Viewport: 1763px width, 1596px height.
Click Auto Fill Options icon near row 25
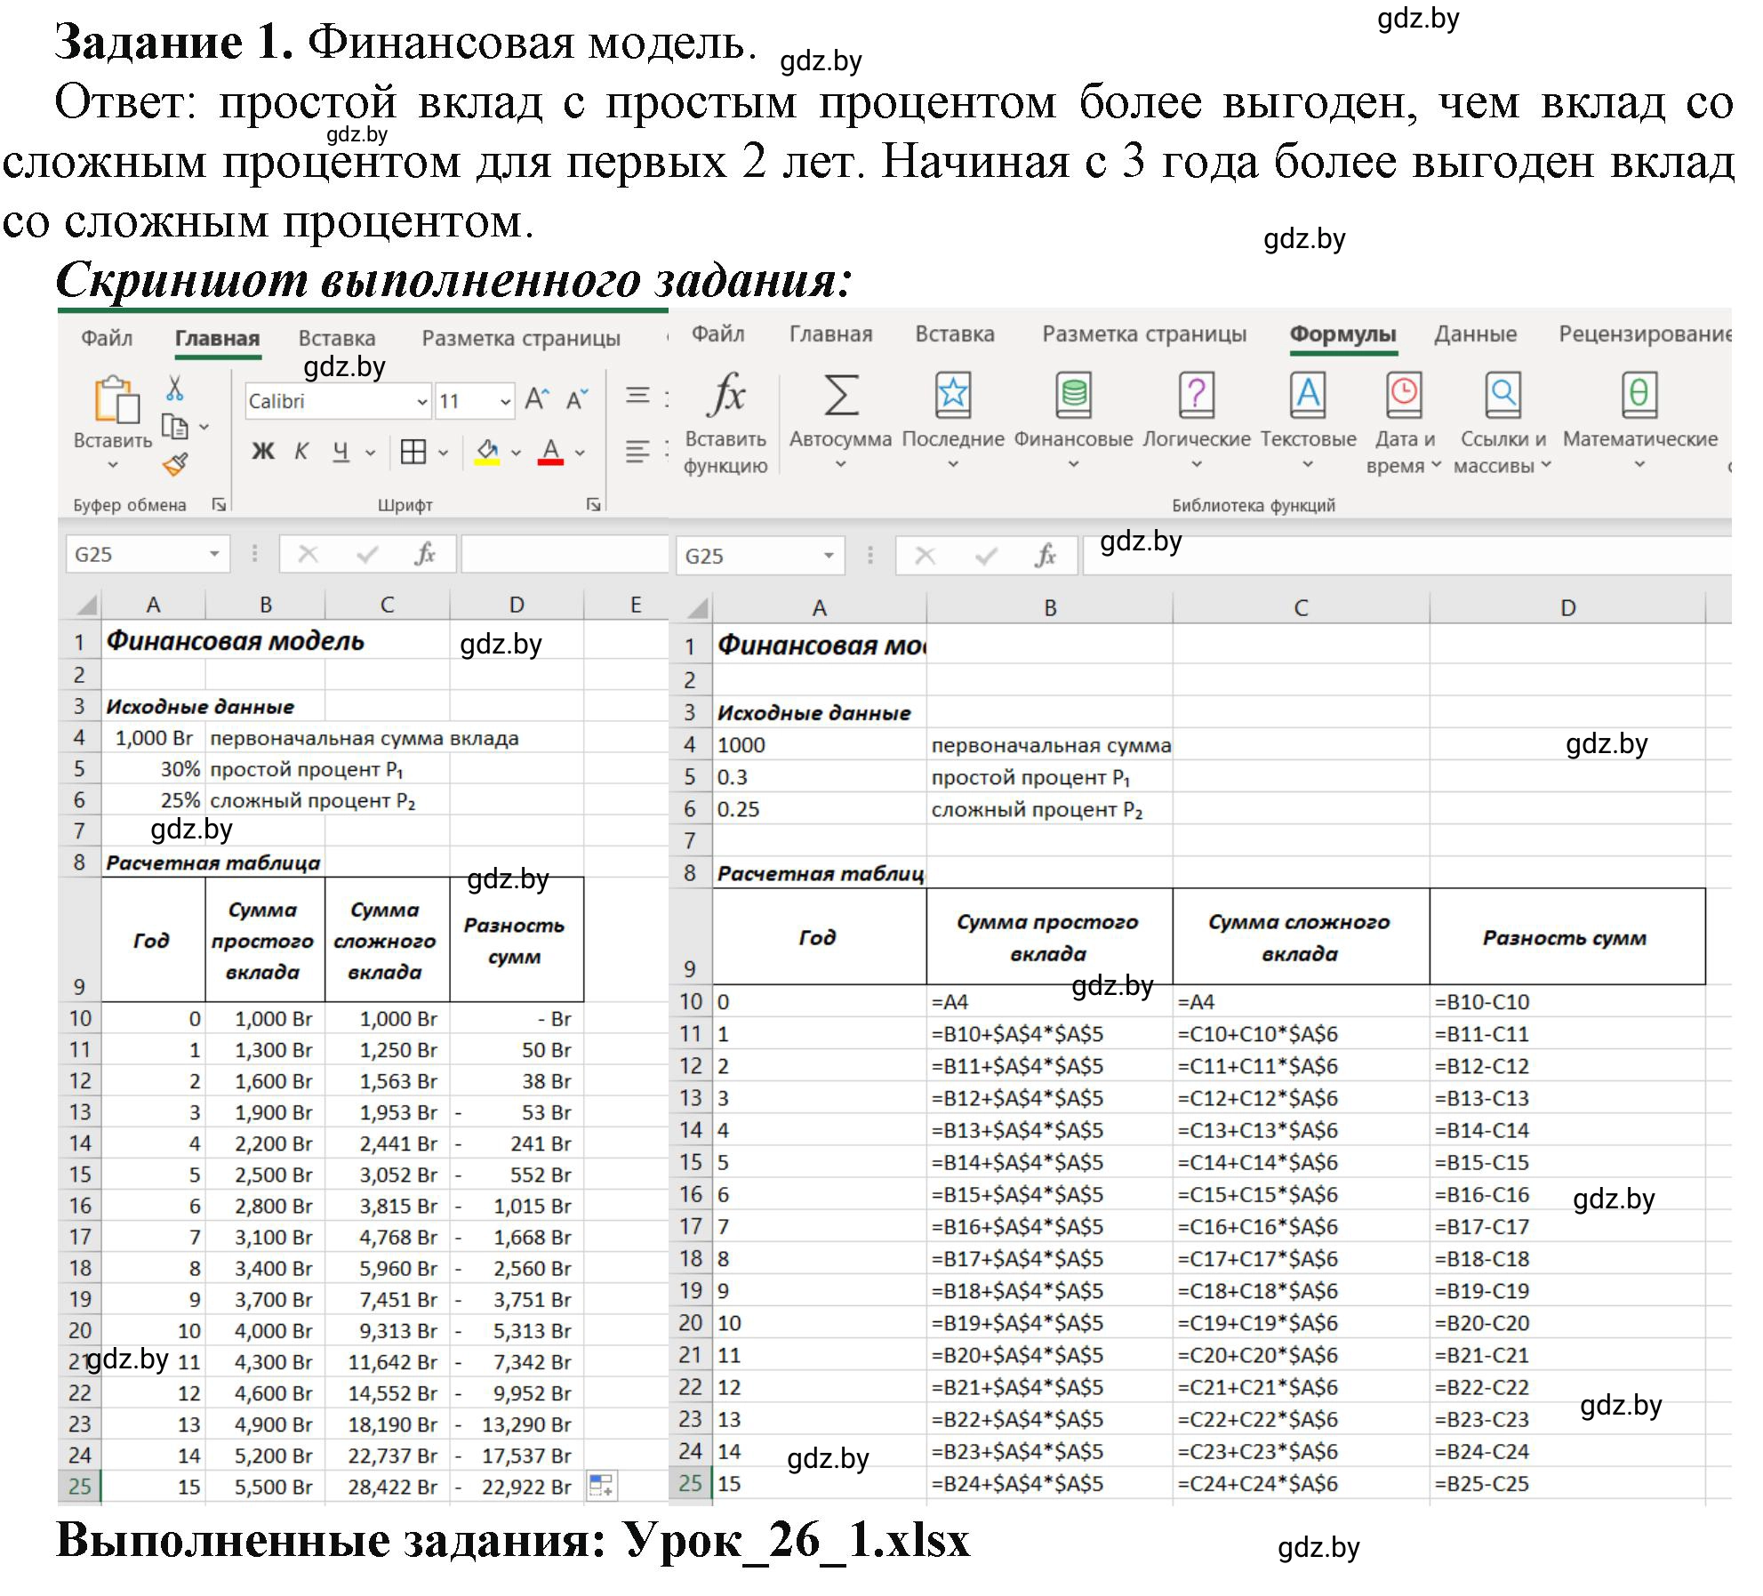tap(601, 1485)
